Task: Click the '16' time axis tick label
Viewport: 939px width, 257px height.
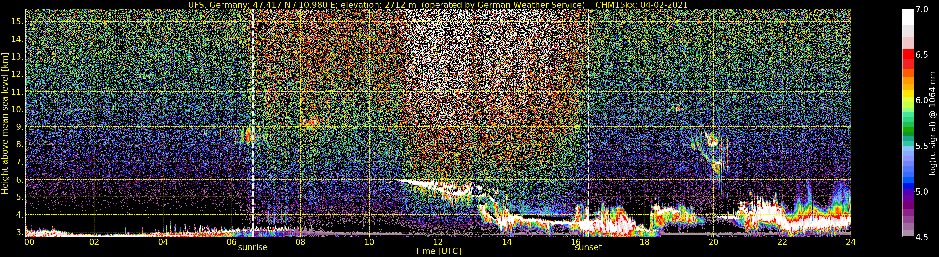Action: [576, 242]
